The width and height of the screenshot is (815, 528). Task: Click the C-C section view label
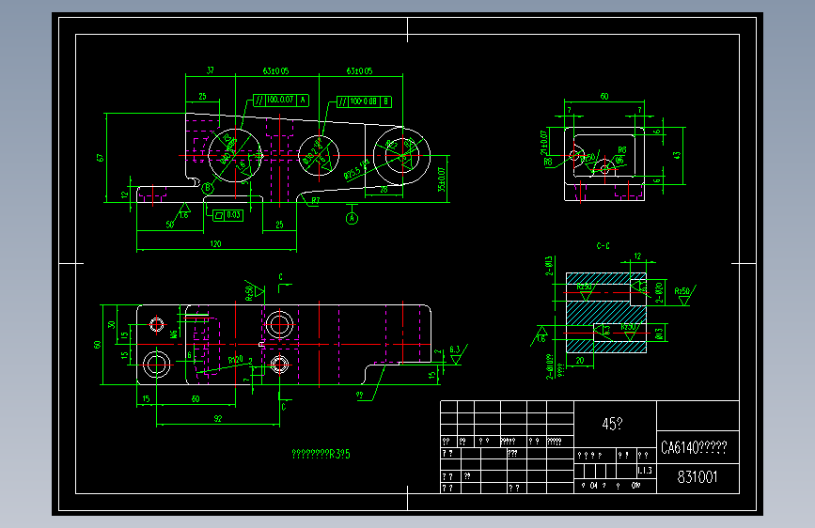[x=603, y=246]
